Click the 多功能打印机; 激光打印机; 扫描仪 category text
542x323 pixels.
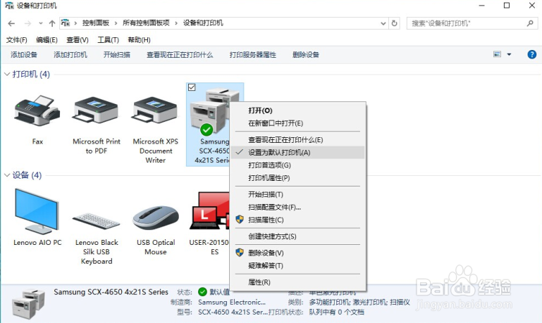tap(359, 303)
